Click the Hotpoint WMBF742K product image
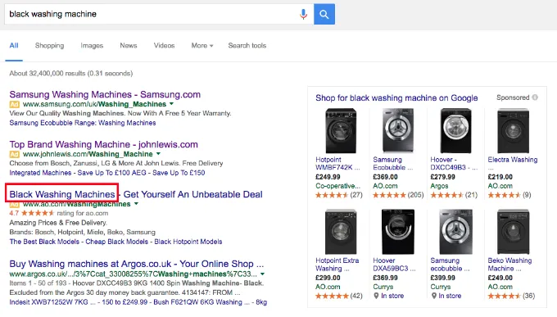This screenshot has width=557, height=317. 341,131
